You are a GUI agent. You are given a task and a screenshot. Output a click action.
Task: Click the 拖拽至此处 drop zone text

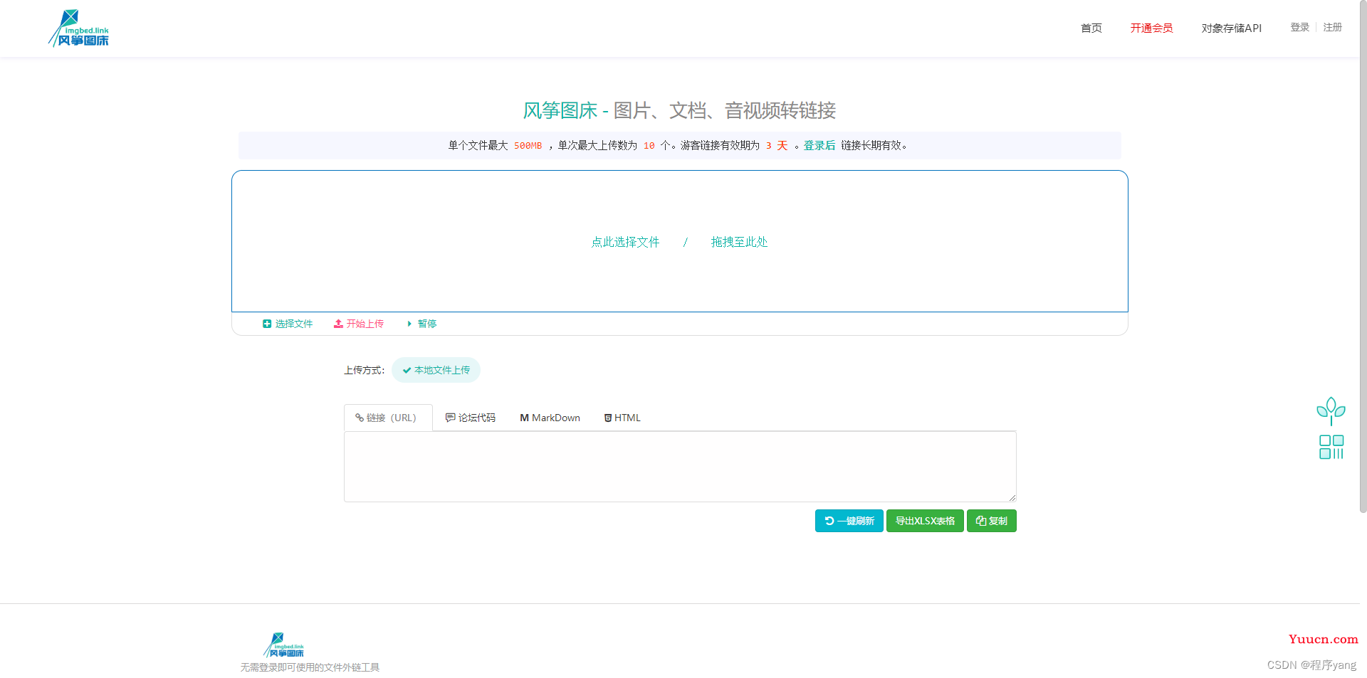pos(739,242)
